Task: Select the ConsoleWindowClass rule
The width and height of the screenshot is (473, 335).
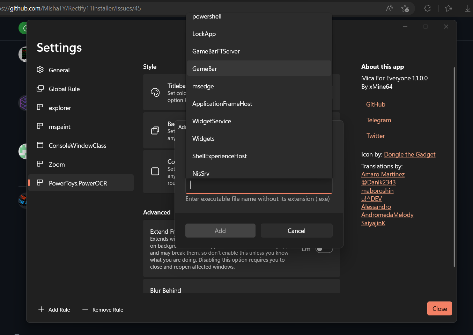Action: pyautogui.click(x=81, y=145)
